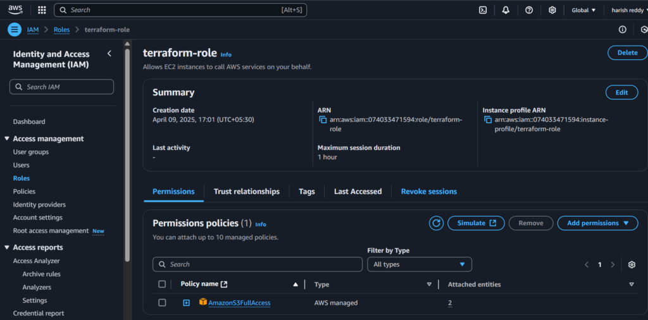
Task: Delete the terraform-role
Action: (627, 52)
